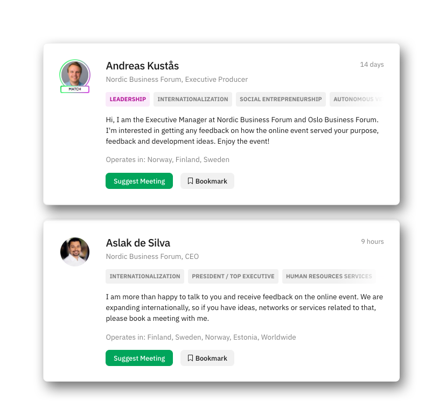The height and width of the screenshot is (415, 439).
Task: Select Aslak's INTERNATIONALIZATION tag
Action: click(x=145, y=277)
